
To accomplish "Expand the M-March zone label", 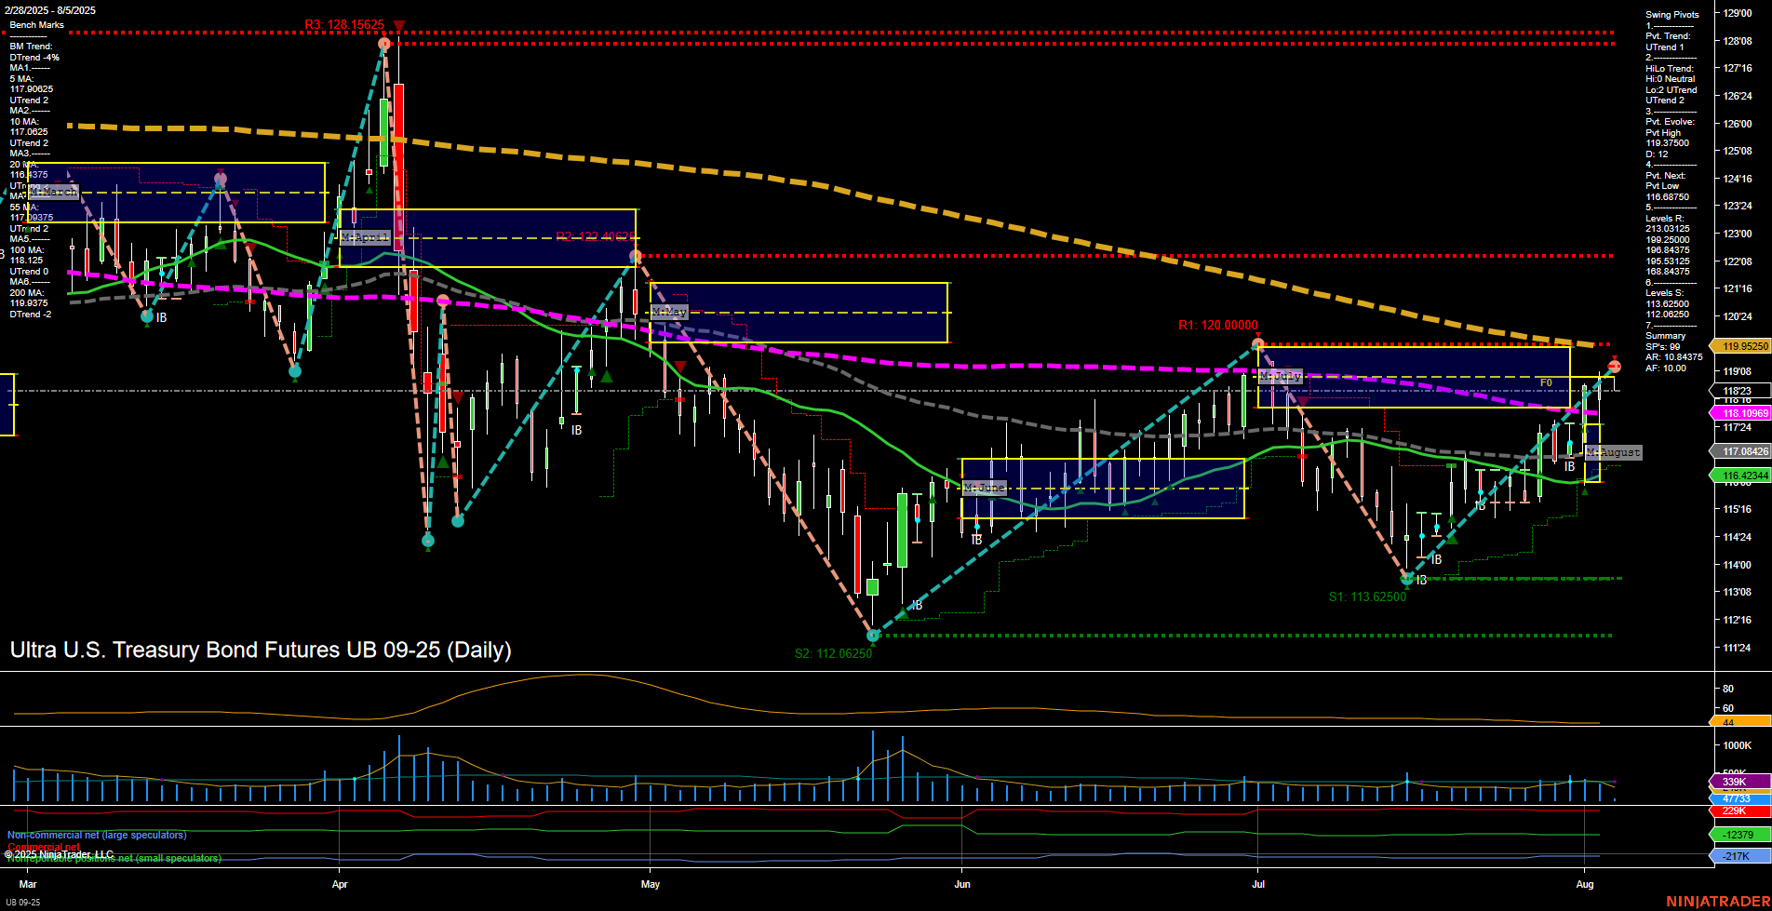I will coord(53,192).
